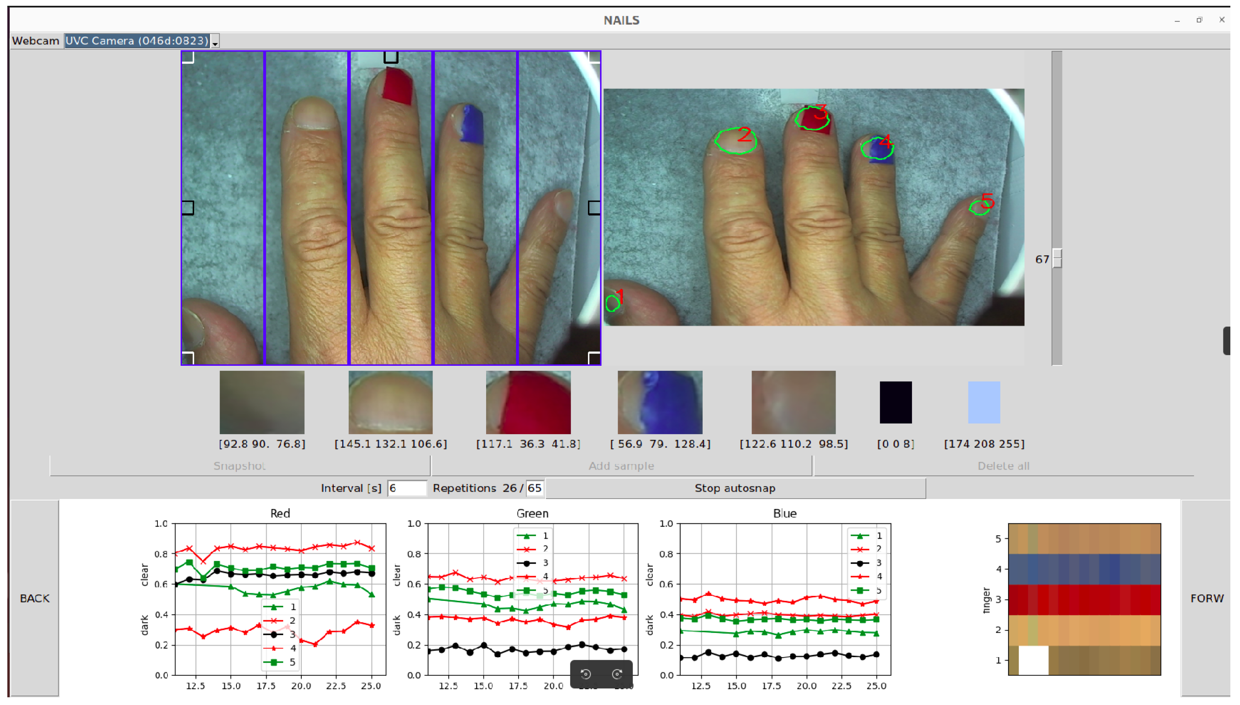This screenshot has height=705, width=1240.
Task: Click the light blue color swatch
Action: pos(983,402)
